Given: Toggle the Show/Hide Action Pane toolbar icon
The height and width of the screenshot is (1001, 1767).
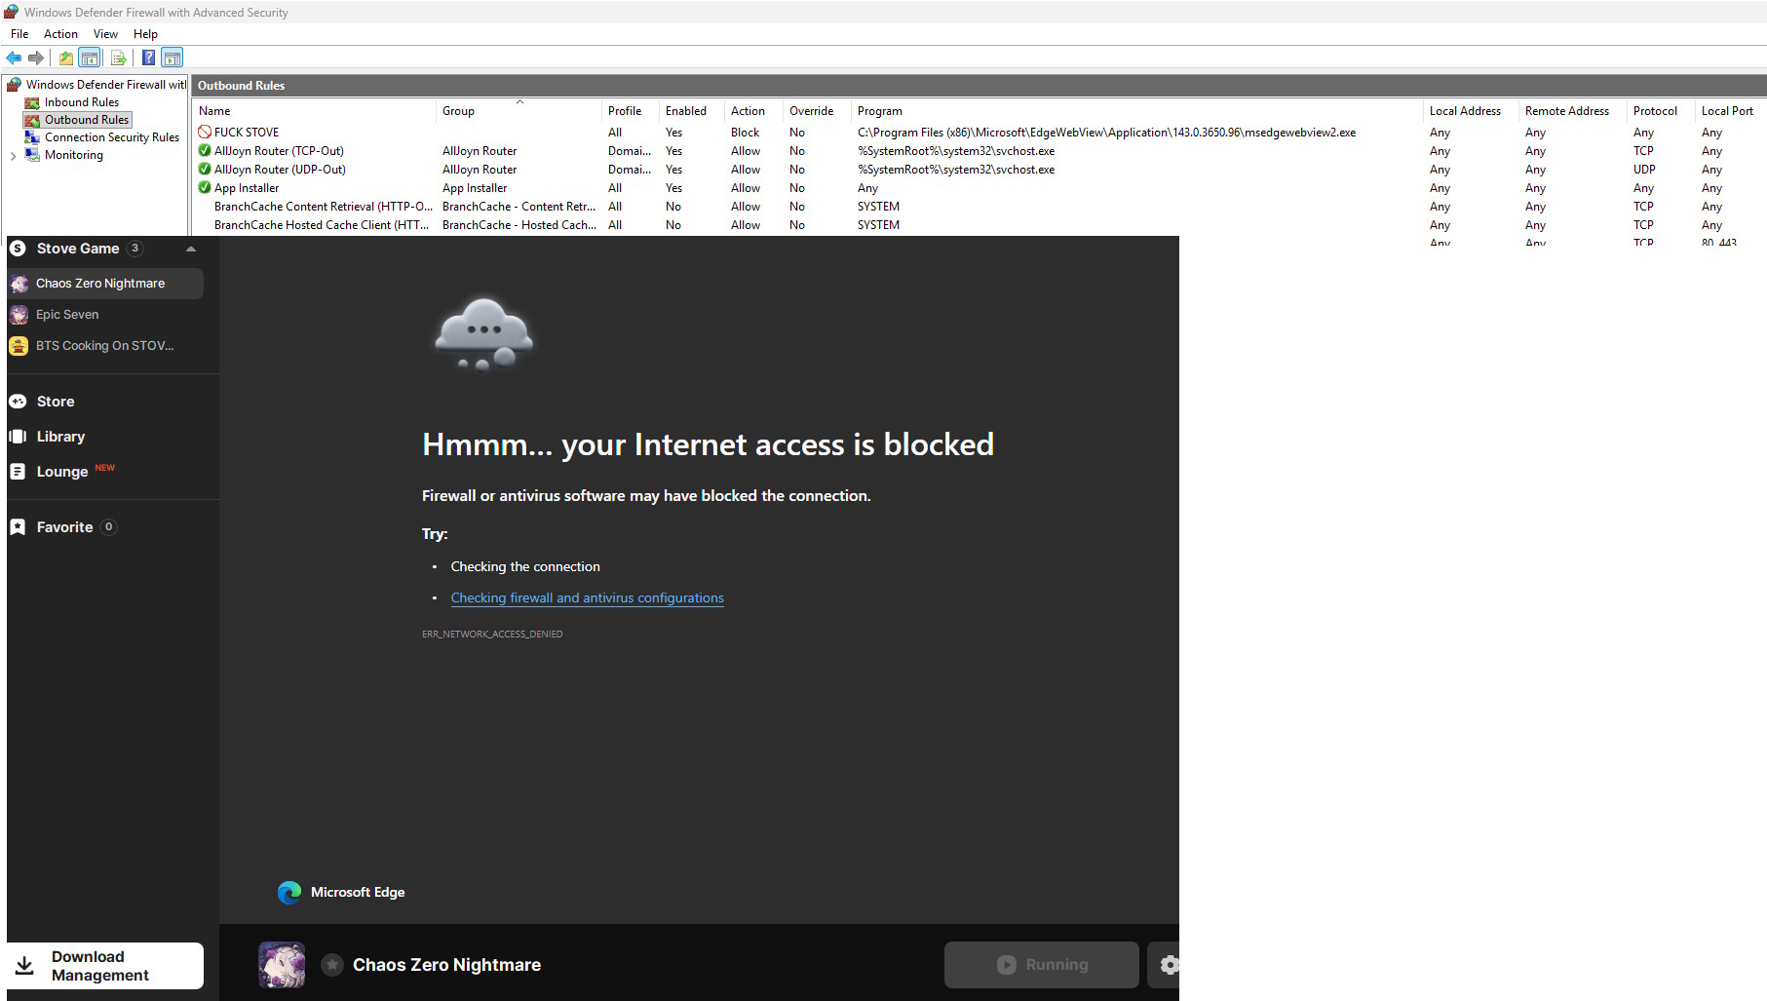Looking at the screenshot, I should [x=173, y=58].
